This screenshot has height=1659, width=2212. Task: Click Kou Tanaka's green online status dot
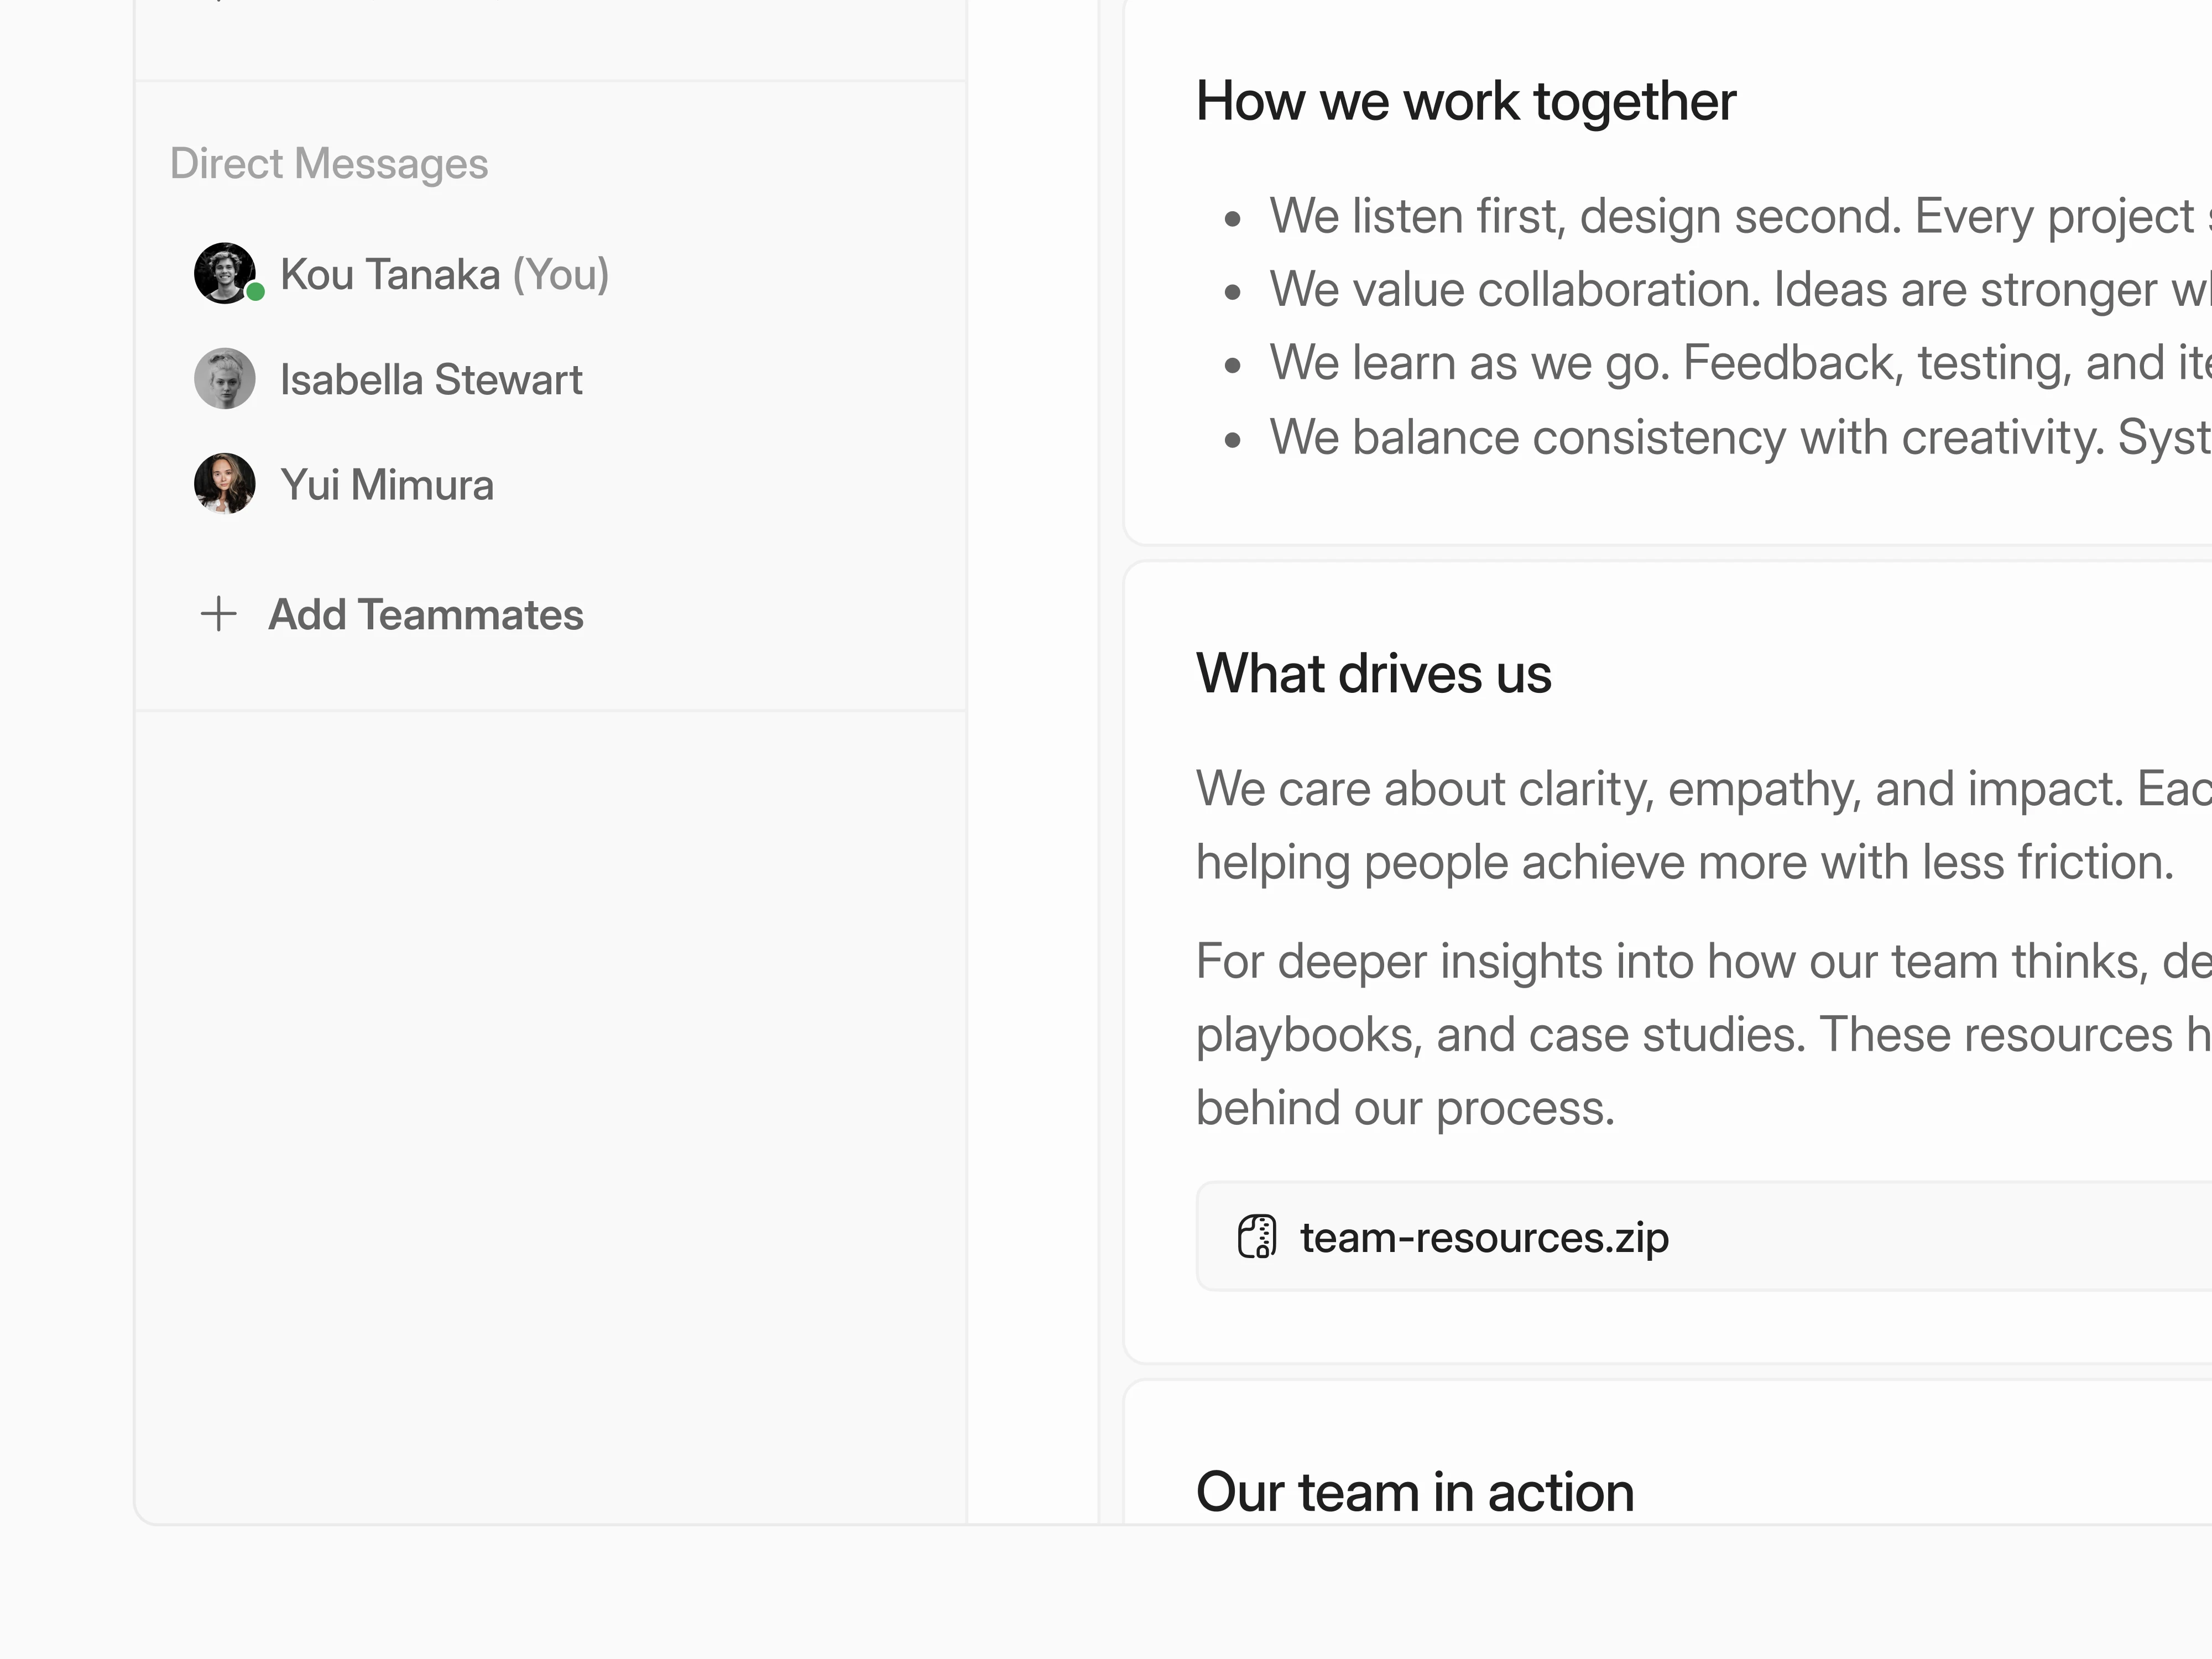[256, 292]
